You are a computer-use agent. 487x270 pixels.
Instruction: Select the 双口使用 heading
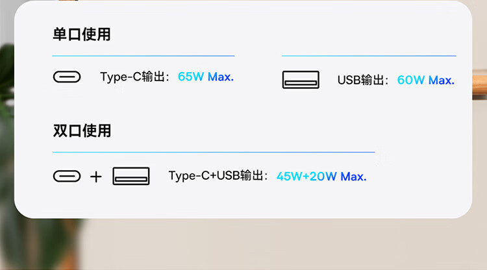tap(82, 130)
